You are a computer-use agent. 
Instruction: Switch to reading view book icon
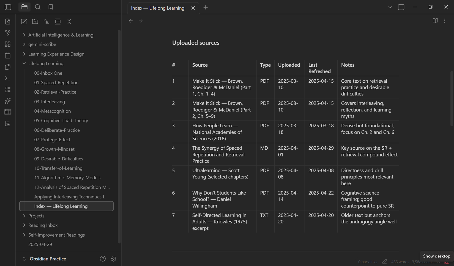[x=435, y=21]
